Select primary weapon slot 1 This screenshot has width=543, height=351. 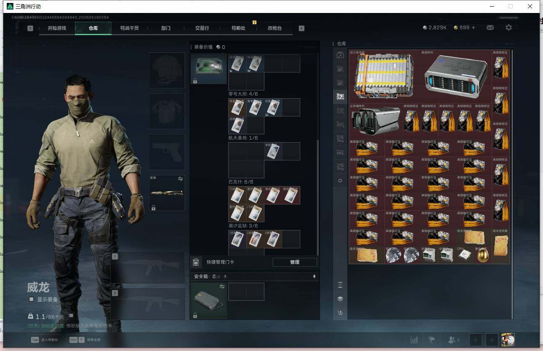coord(148,268)
